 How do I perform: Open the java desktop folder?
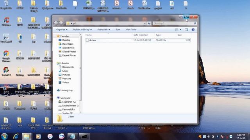click(20, 122)
